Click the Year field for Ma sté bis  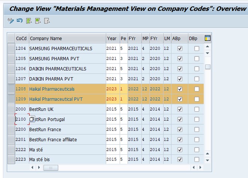click(x=113, y=159)
